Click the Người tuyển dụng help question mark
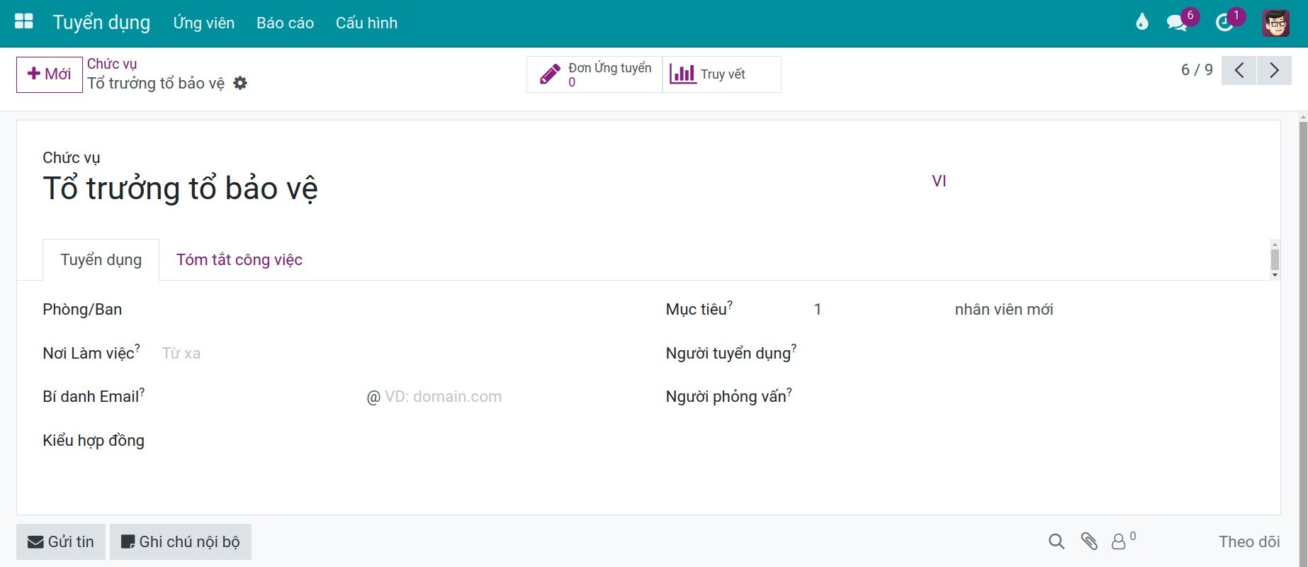The height and width of the screenshot is (567, 1308). [x=794, y=348]
